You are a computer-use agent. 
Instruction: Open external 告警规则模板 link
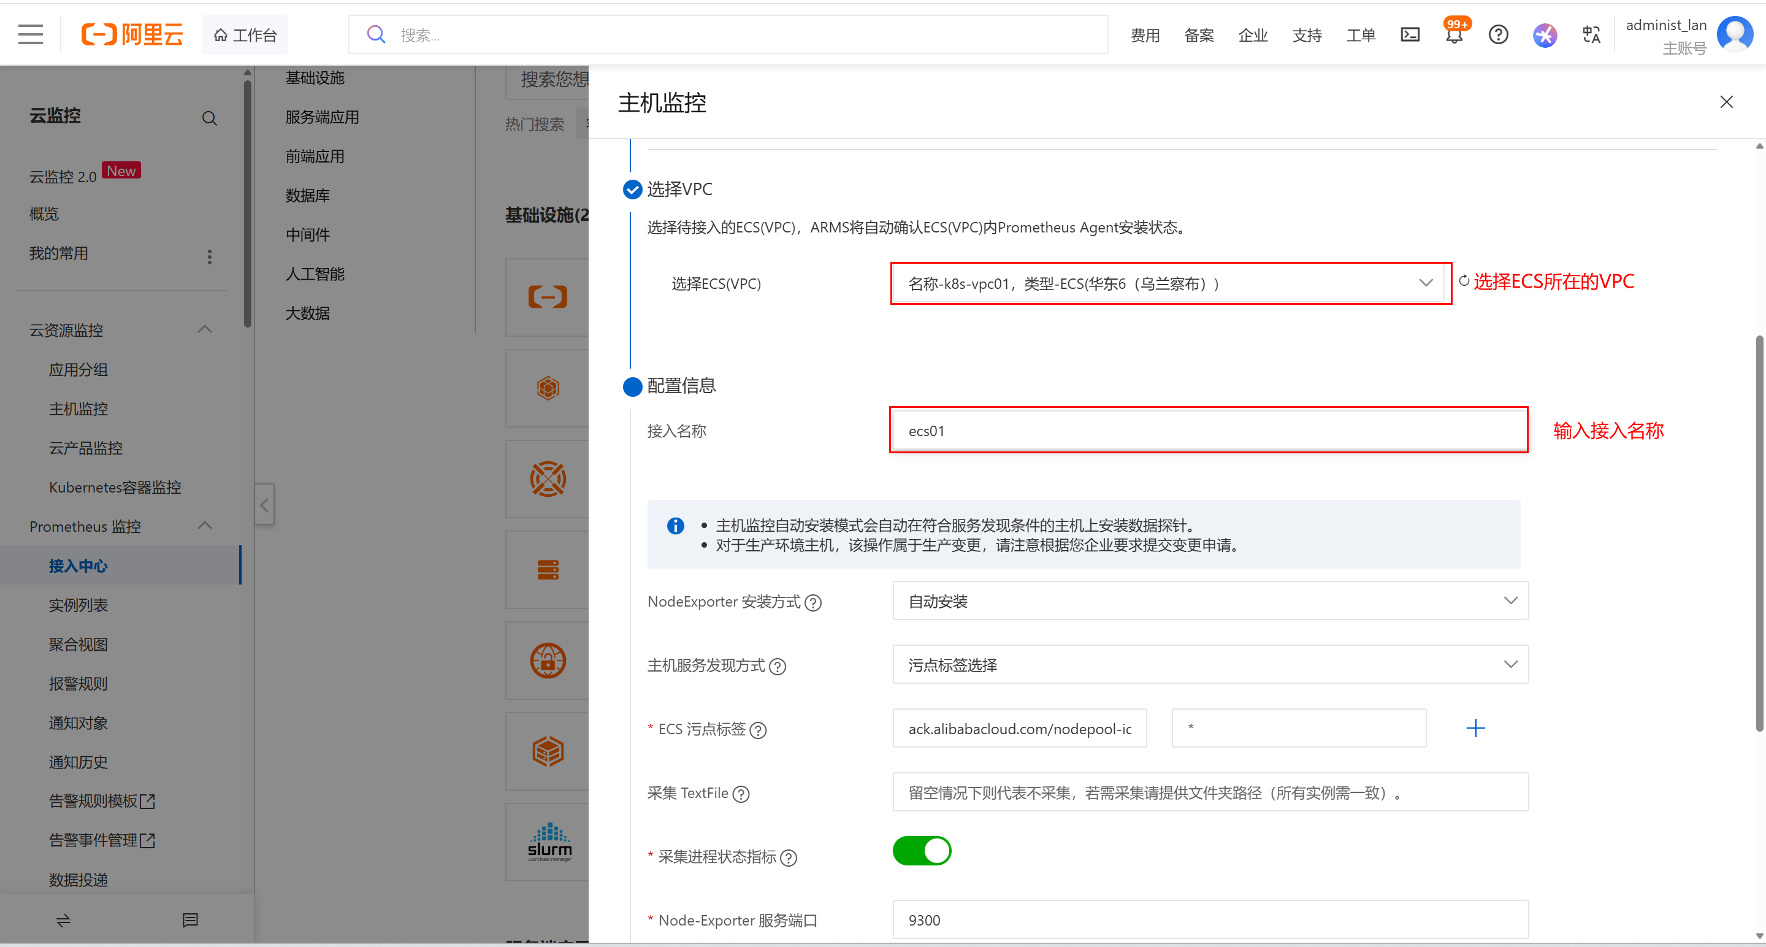tap(102, 801)
